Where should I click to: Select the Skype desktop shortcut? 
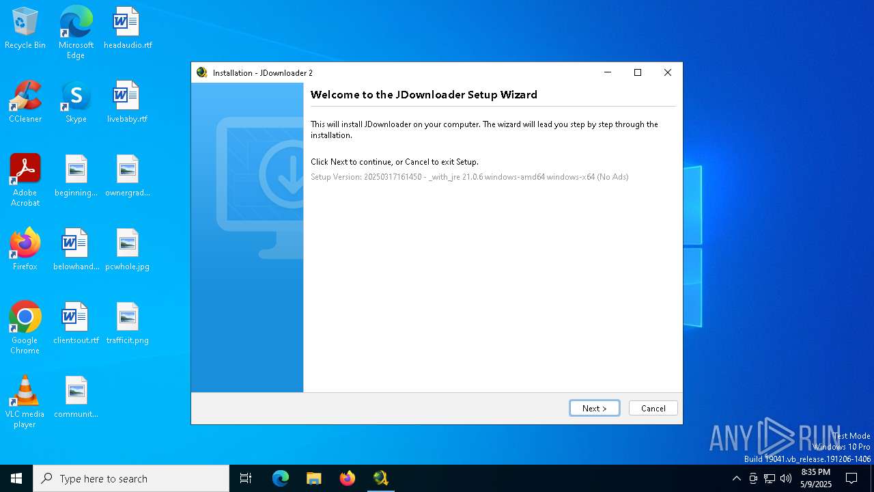tap(76, 102)
